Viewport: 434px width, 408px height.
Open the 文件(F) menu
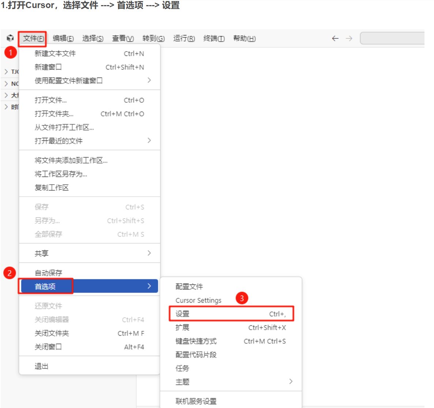[x=33, y=38]
